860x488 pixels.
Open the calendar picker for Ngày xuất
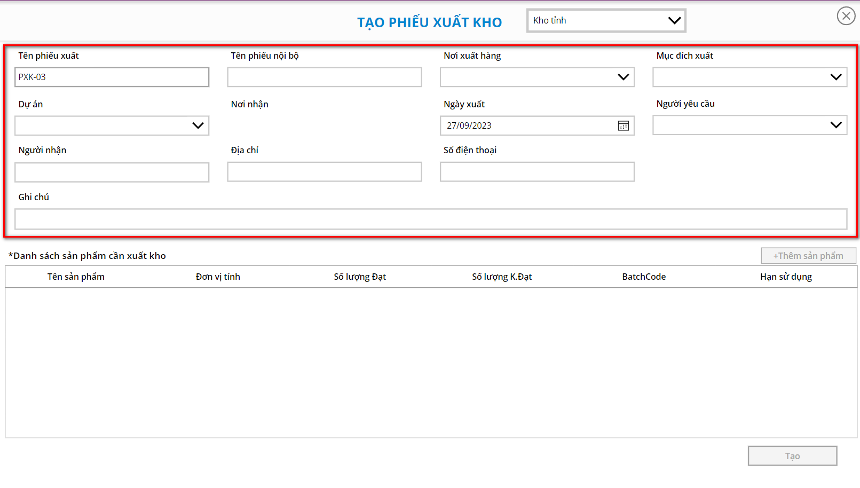pos(623,125)
